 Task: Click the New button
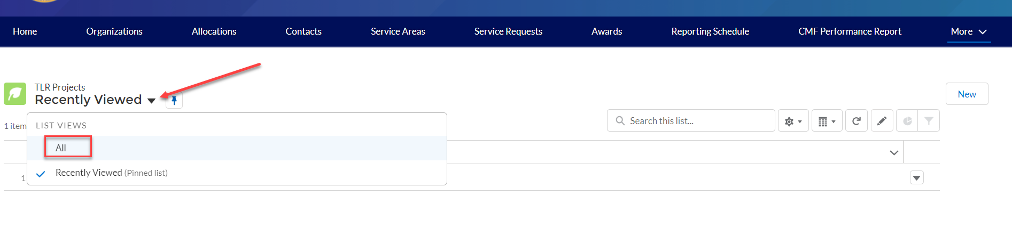tap(967, 94)
